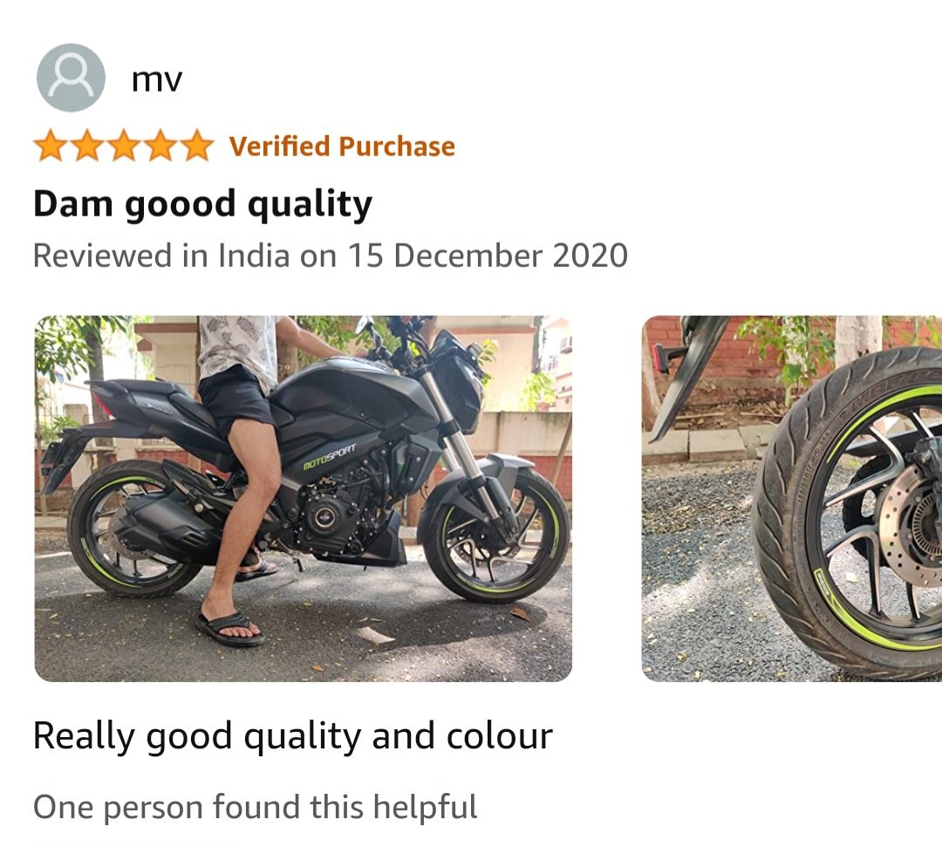Open the full motorcycle side-view photo
This screenshot has width=942, height=847.
(304, 499)
